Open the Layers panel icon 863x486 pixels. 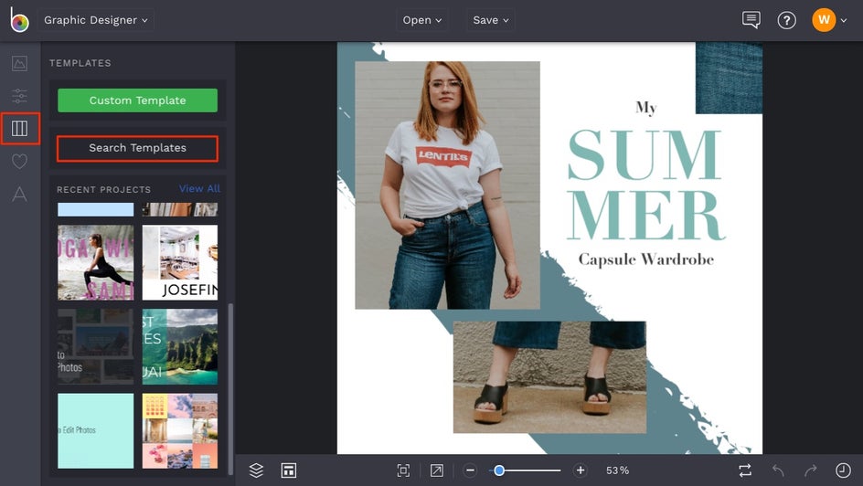pyautogui.click(x=256, y=470)
